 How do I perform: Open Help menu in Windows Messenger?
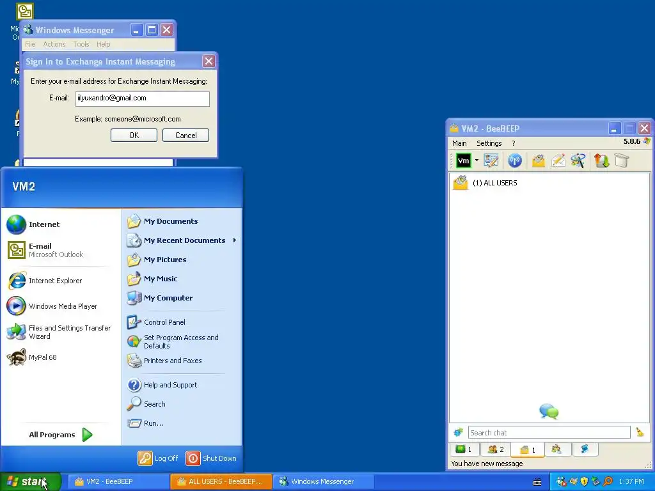(x=103, y=44)
